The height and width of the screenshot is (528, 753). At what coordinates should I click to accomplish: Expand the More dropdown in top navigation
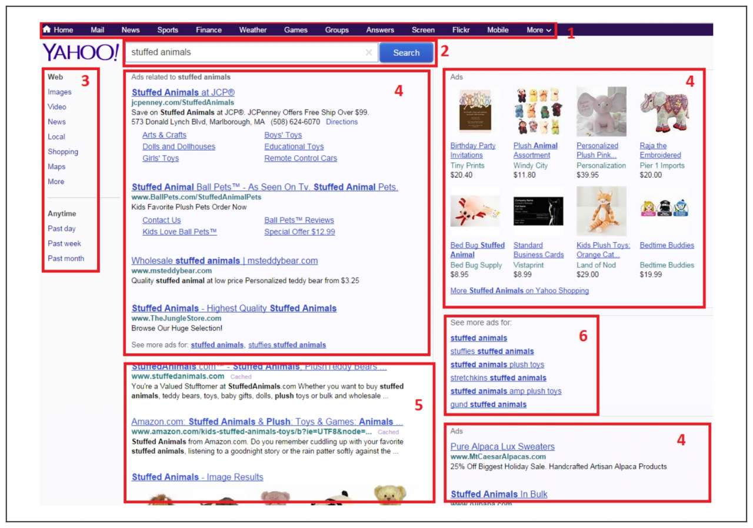(539, 30)
